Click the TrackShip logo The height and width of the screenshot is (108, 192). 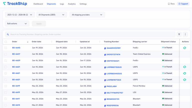tap(15, 4)
